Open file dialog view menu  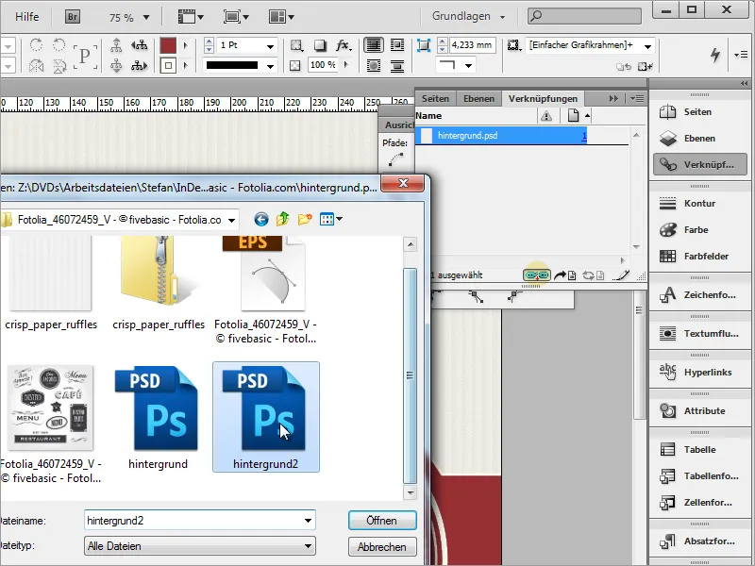(331, 220)
